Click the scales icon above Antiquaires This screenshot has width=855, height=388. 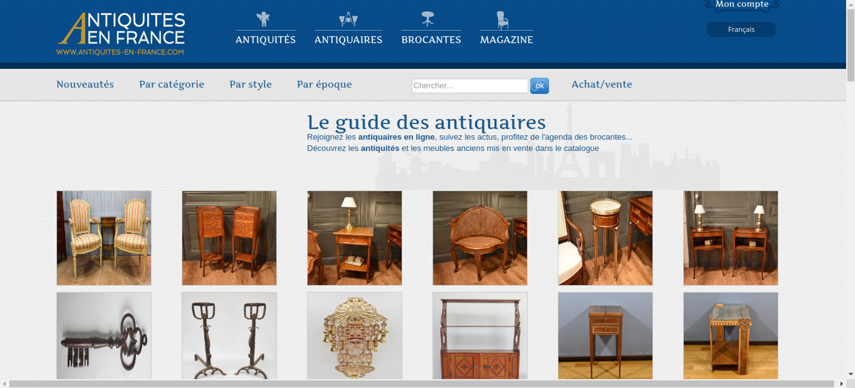tap(348, 19)
